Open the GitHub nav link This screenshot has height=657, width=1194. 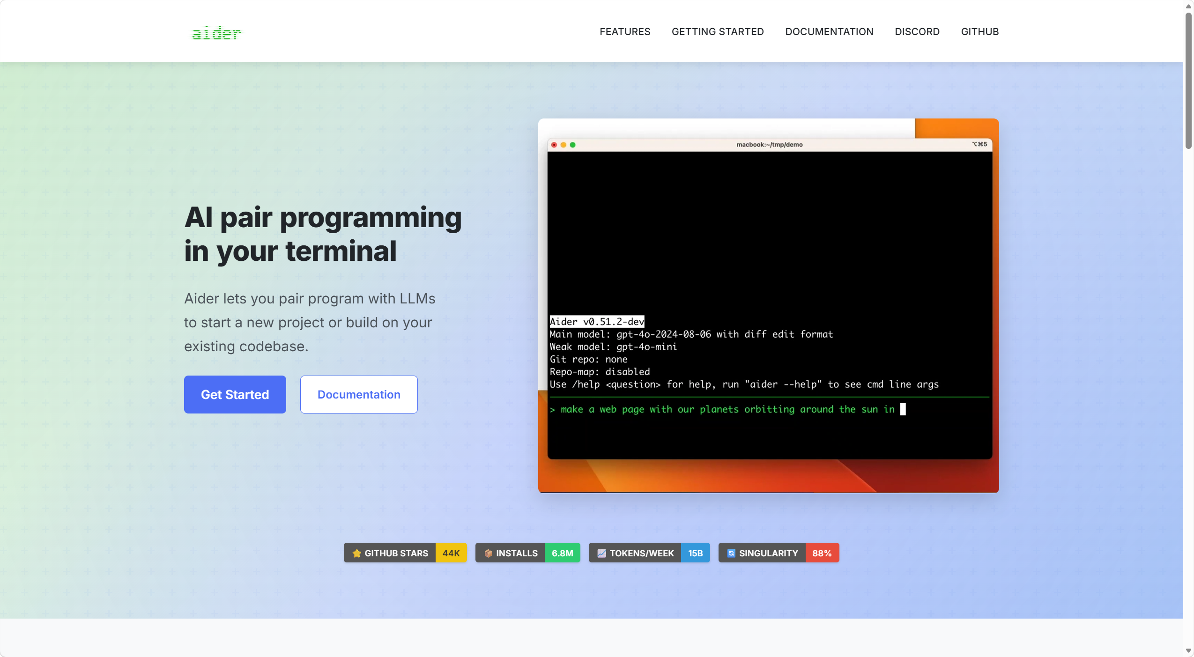click(x=980, y=31)
